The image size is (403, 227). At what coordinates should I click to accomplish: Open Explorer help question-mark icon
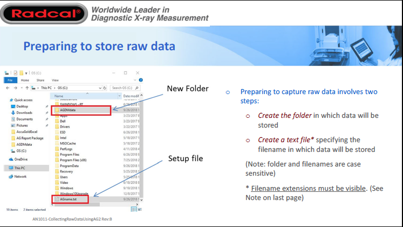click(x=141, y=80)
